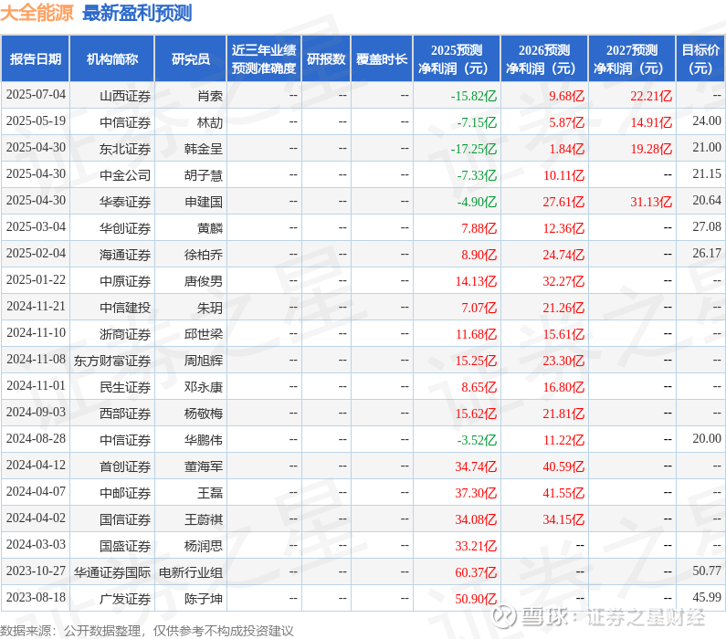Click the 数据来源 footnote text
The width and height of the screenshot is (726, 639).
pos(147,631)
